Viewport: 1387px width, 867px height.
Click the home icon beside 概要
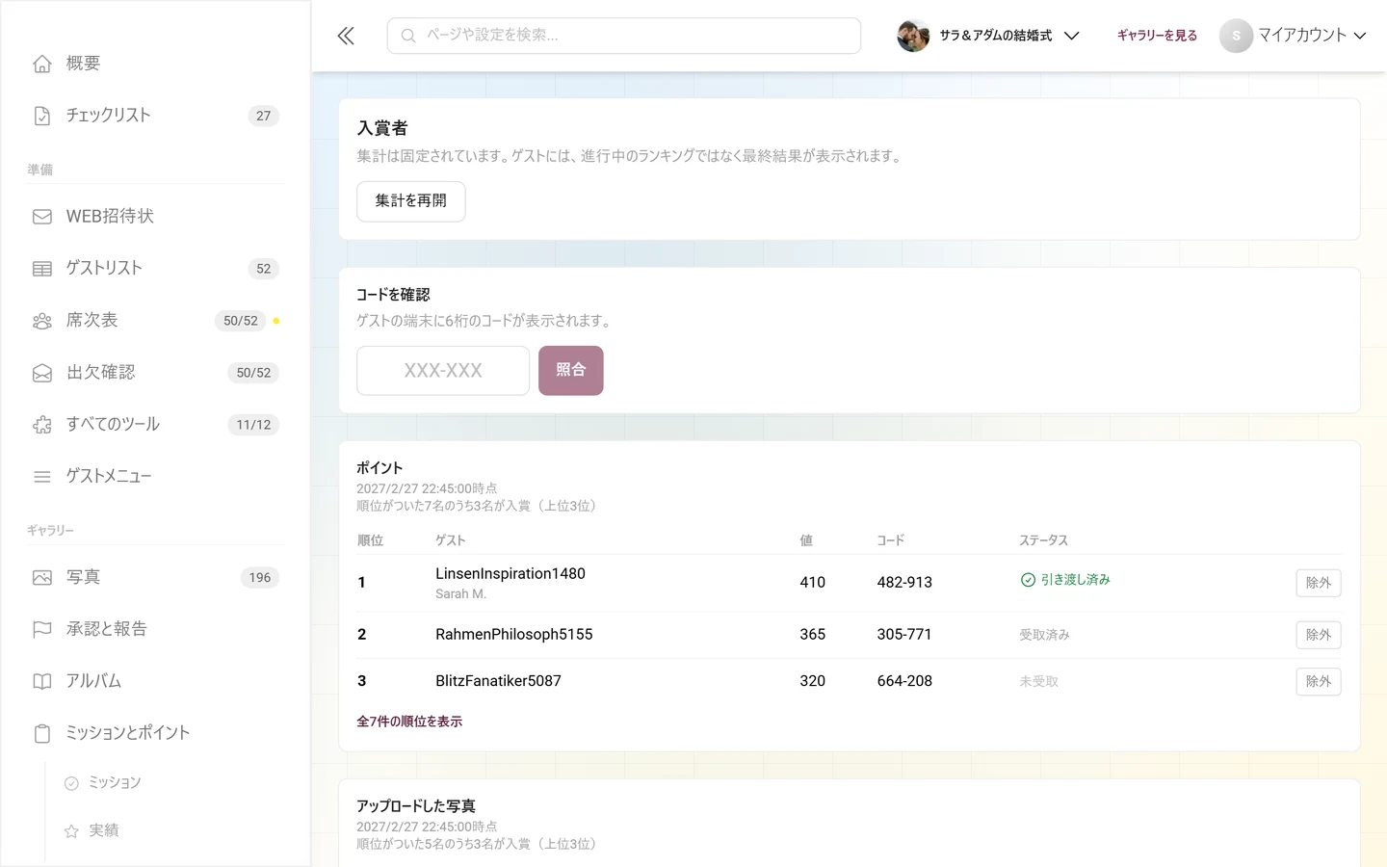click(x=42, y=64)
